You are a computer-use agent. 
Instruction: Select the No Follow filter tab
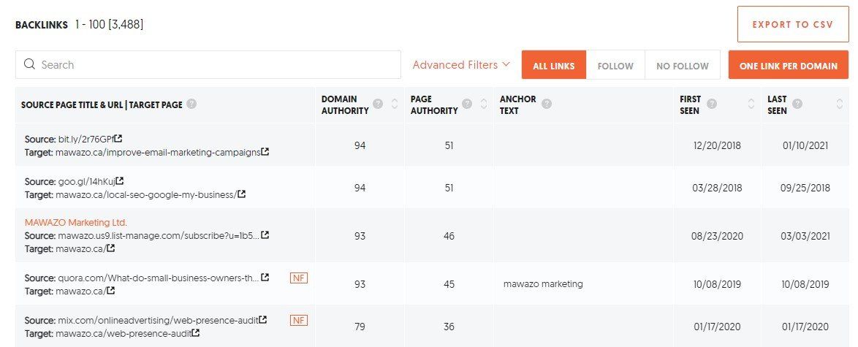tap(683, 65)
